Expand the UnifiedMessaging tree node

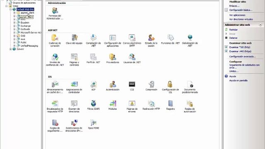(x=14, y=46)
